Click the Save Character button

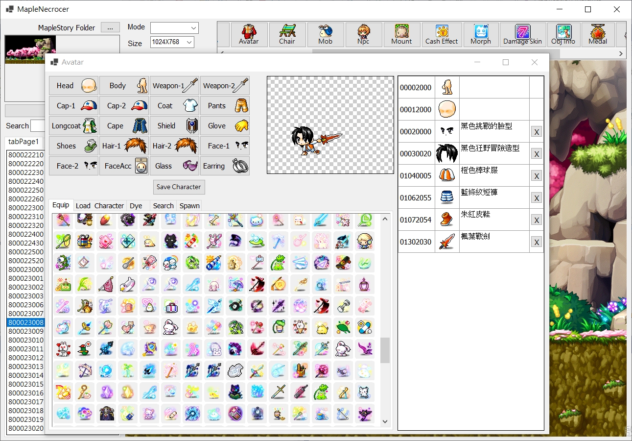[179, 187]
